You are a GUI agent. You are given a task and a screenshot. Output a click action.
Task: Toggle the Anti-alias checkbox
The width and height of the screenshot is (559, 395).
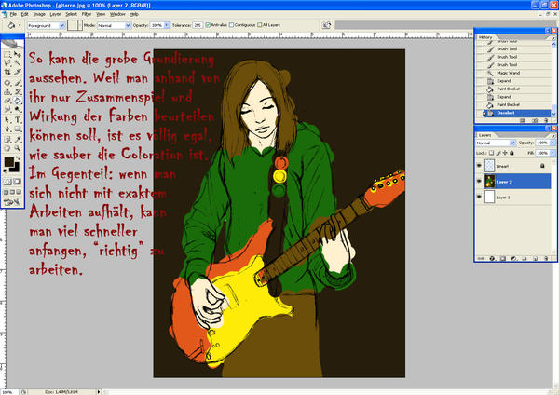pos(208,25)
